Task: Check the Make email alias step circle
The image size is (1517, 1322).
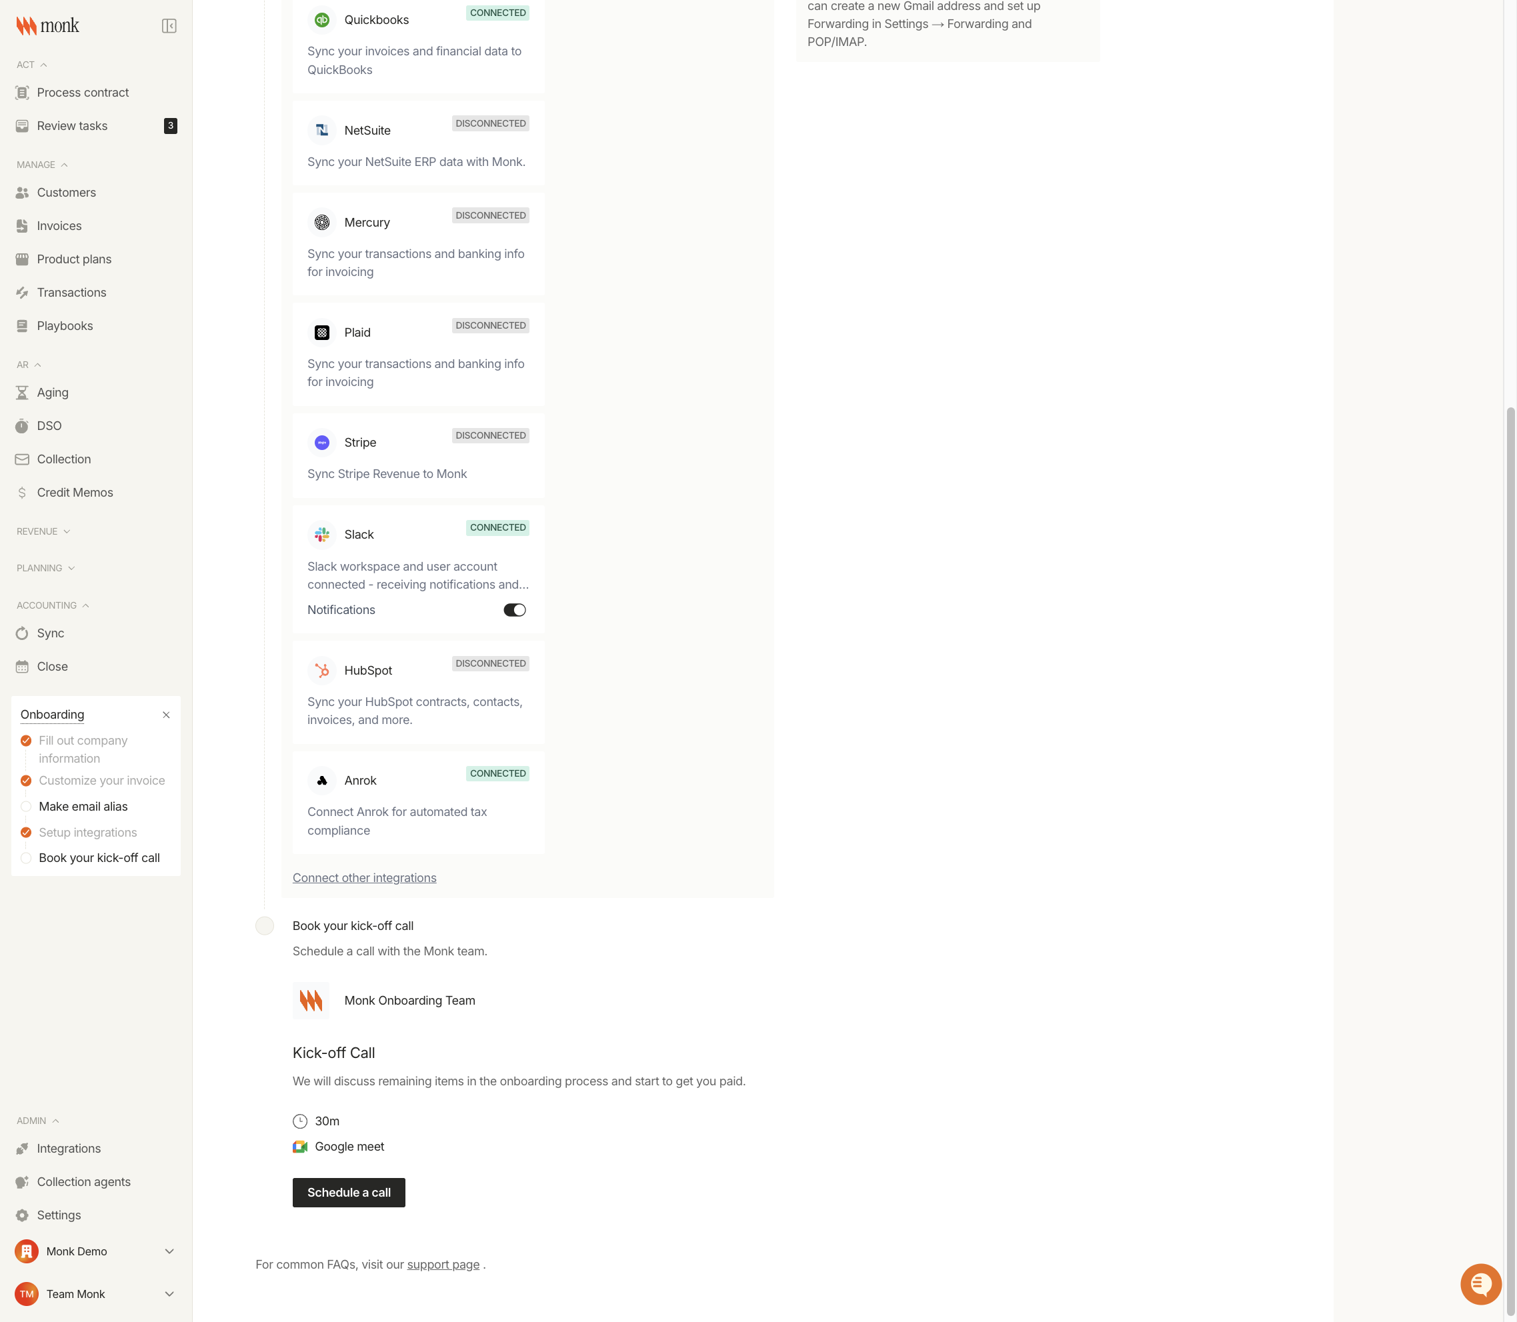Action: coord(26,806)
